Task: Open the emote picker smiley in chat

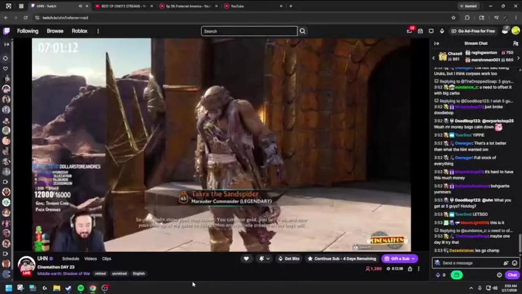Action: click(x=515, y=263)
